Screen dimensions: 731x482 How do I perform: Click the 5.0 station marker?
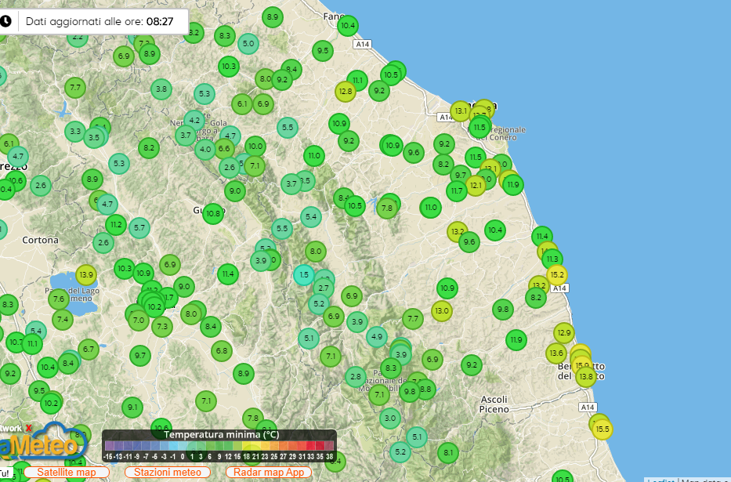tap(248, 44)
